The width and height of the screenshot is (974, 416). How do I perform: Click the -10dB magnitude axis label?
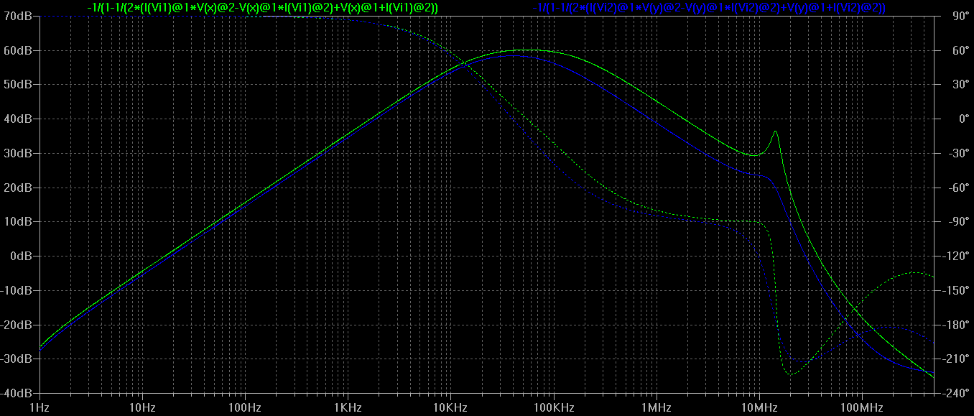(x=16, y=290)
